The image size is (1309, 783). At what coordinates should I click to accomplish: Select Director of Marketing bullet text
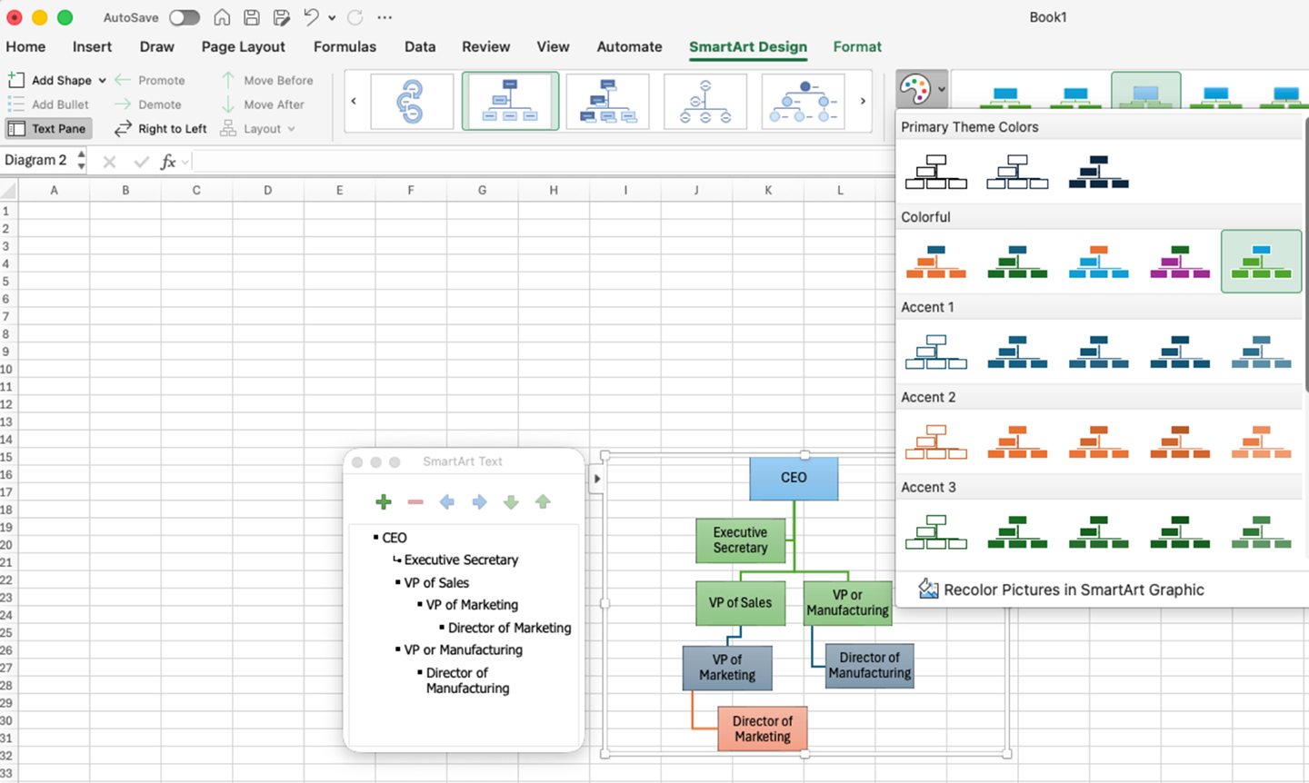509,628
